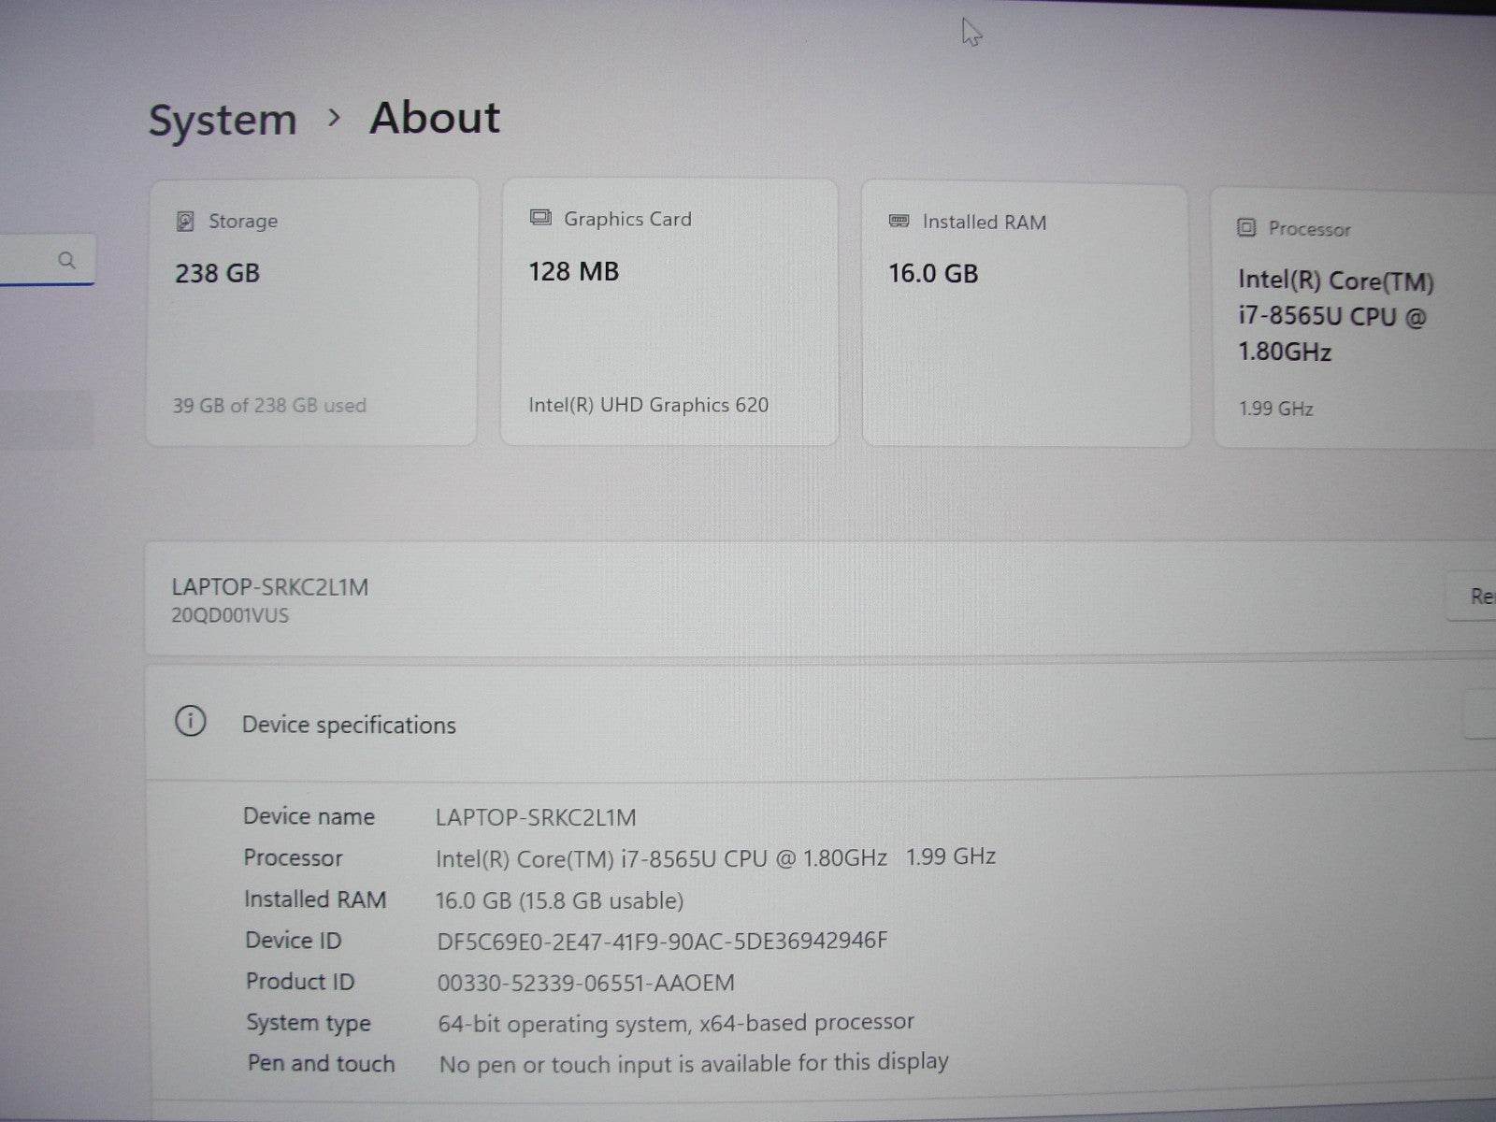Click the search magnifier icon in the sidebar
The width and height of the screenshot is (1496, 1122).
click(67, 261)
